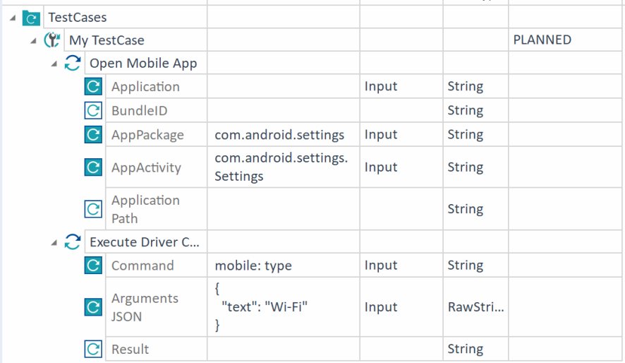Select the Application Path row
Image resolution: width=625 pixels, height=363 pixels.
[145, 209]
